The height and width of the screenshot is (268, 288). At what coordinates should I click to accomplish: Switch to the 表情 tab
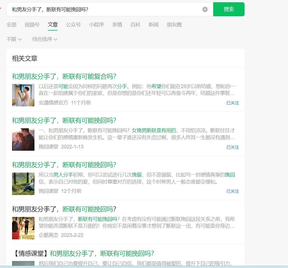(117, 25)
